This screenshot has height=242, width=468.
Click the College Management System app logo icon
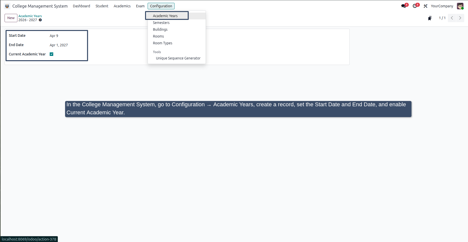[7, 6]
